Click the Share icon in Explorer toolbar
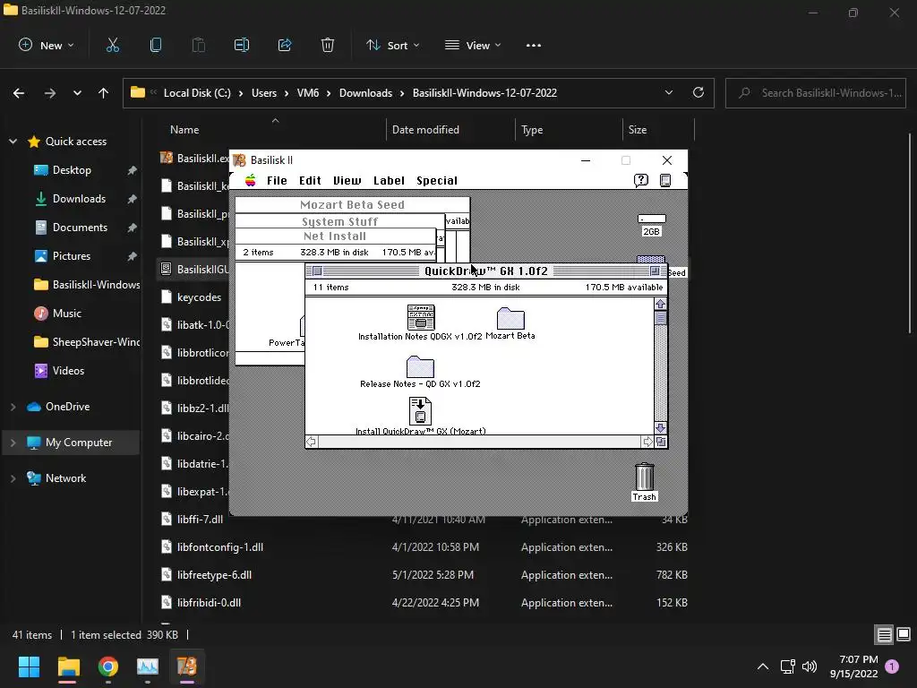 click(285, 45)
